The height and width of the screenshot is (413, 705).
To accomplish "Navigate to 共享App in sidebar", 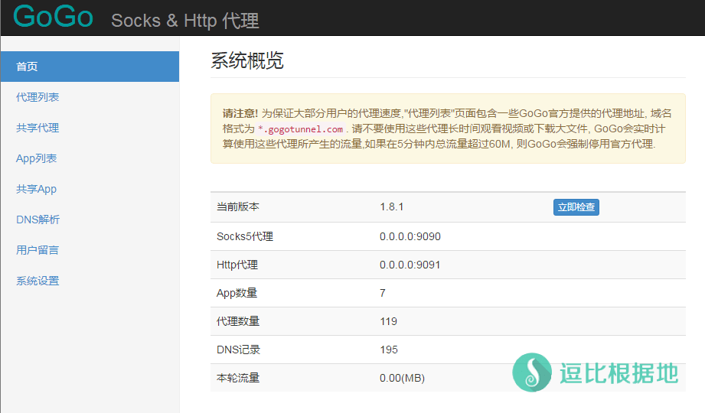I will pyautogui.click(x=36, y=189).
